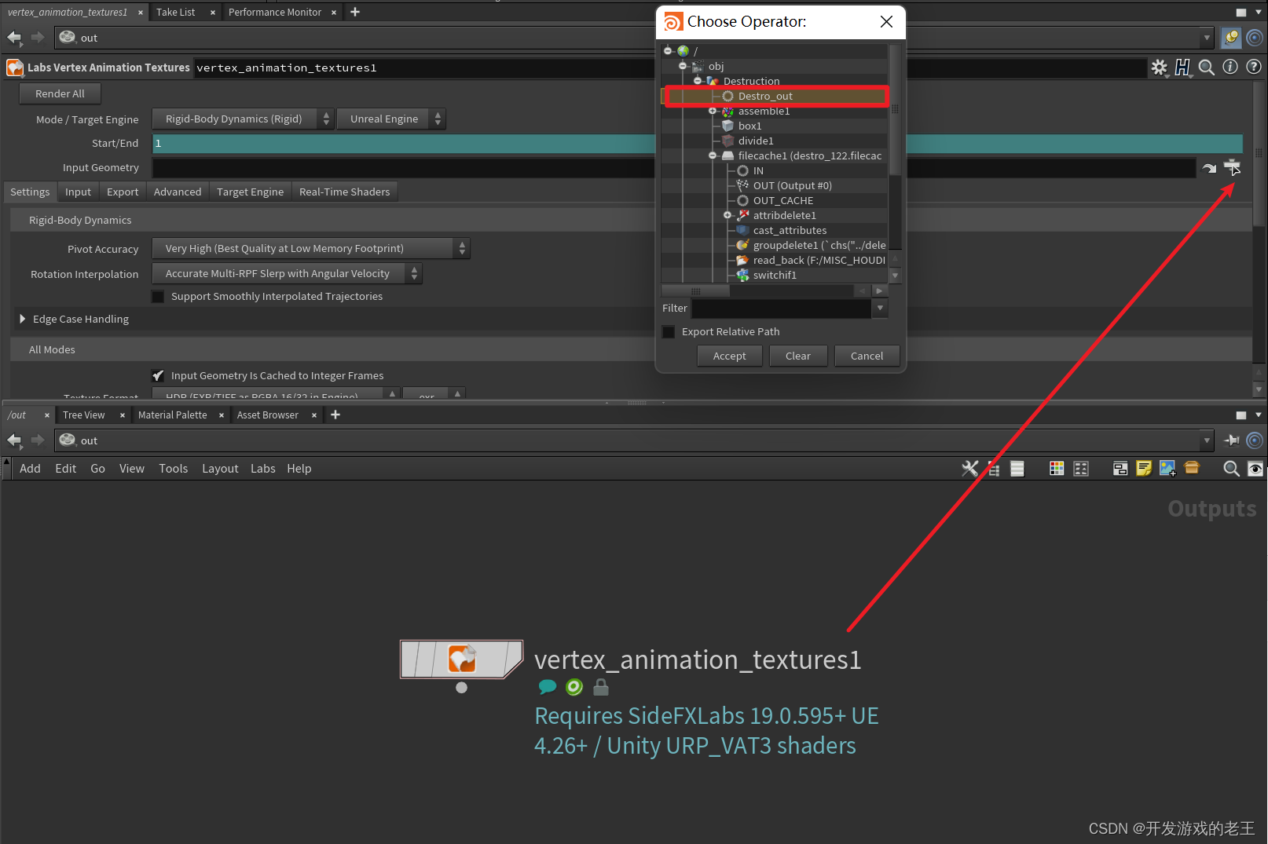Image resolution: width=1268 pixels, height=844 pixels.
Task: Click the network editor search magnifier
Action: 1231,469
